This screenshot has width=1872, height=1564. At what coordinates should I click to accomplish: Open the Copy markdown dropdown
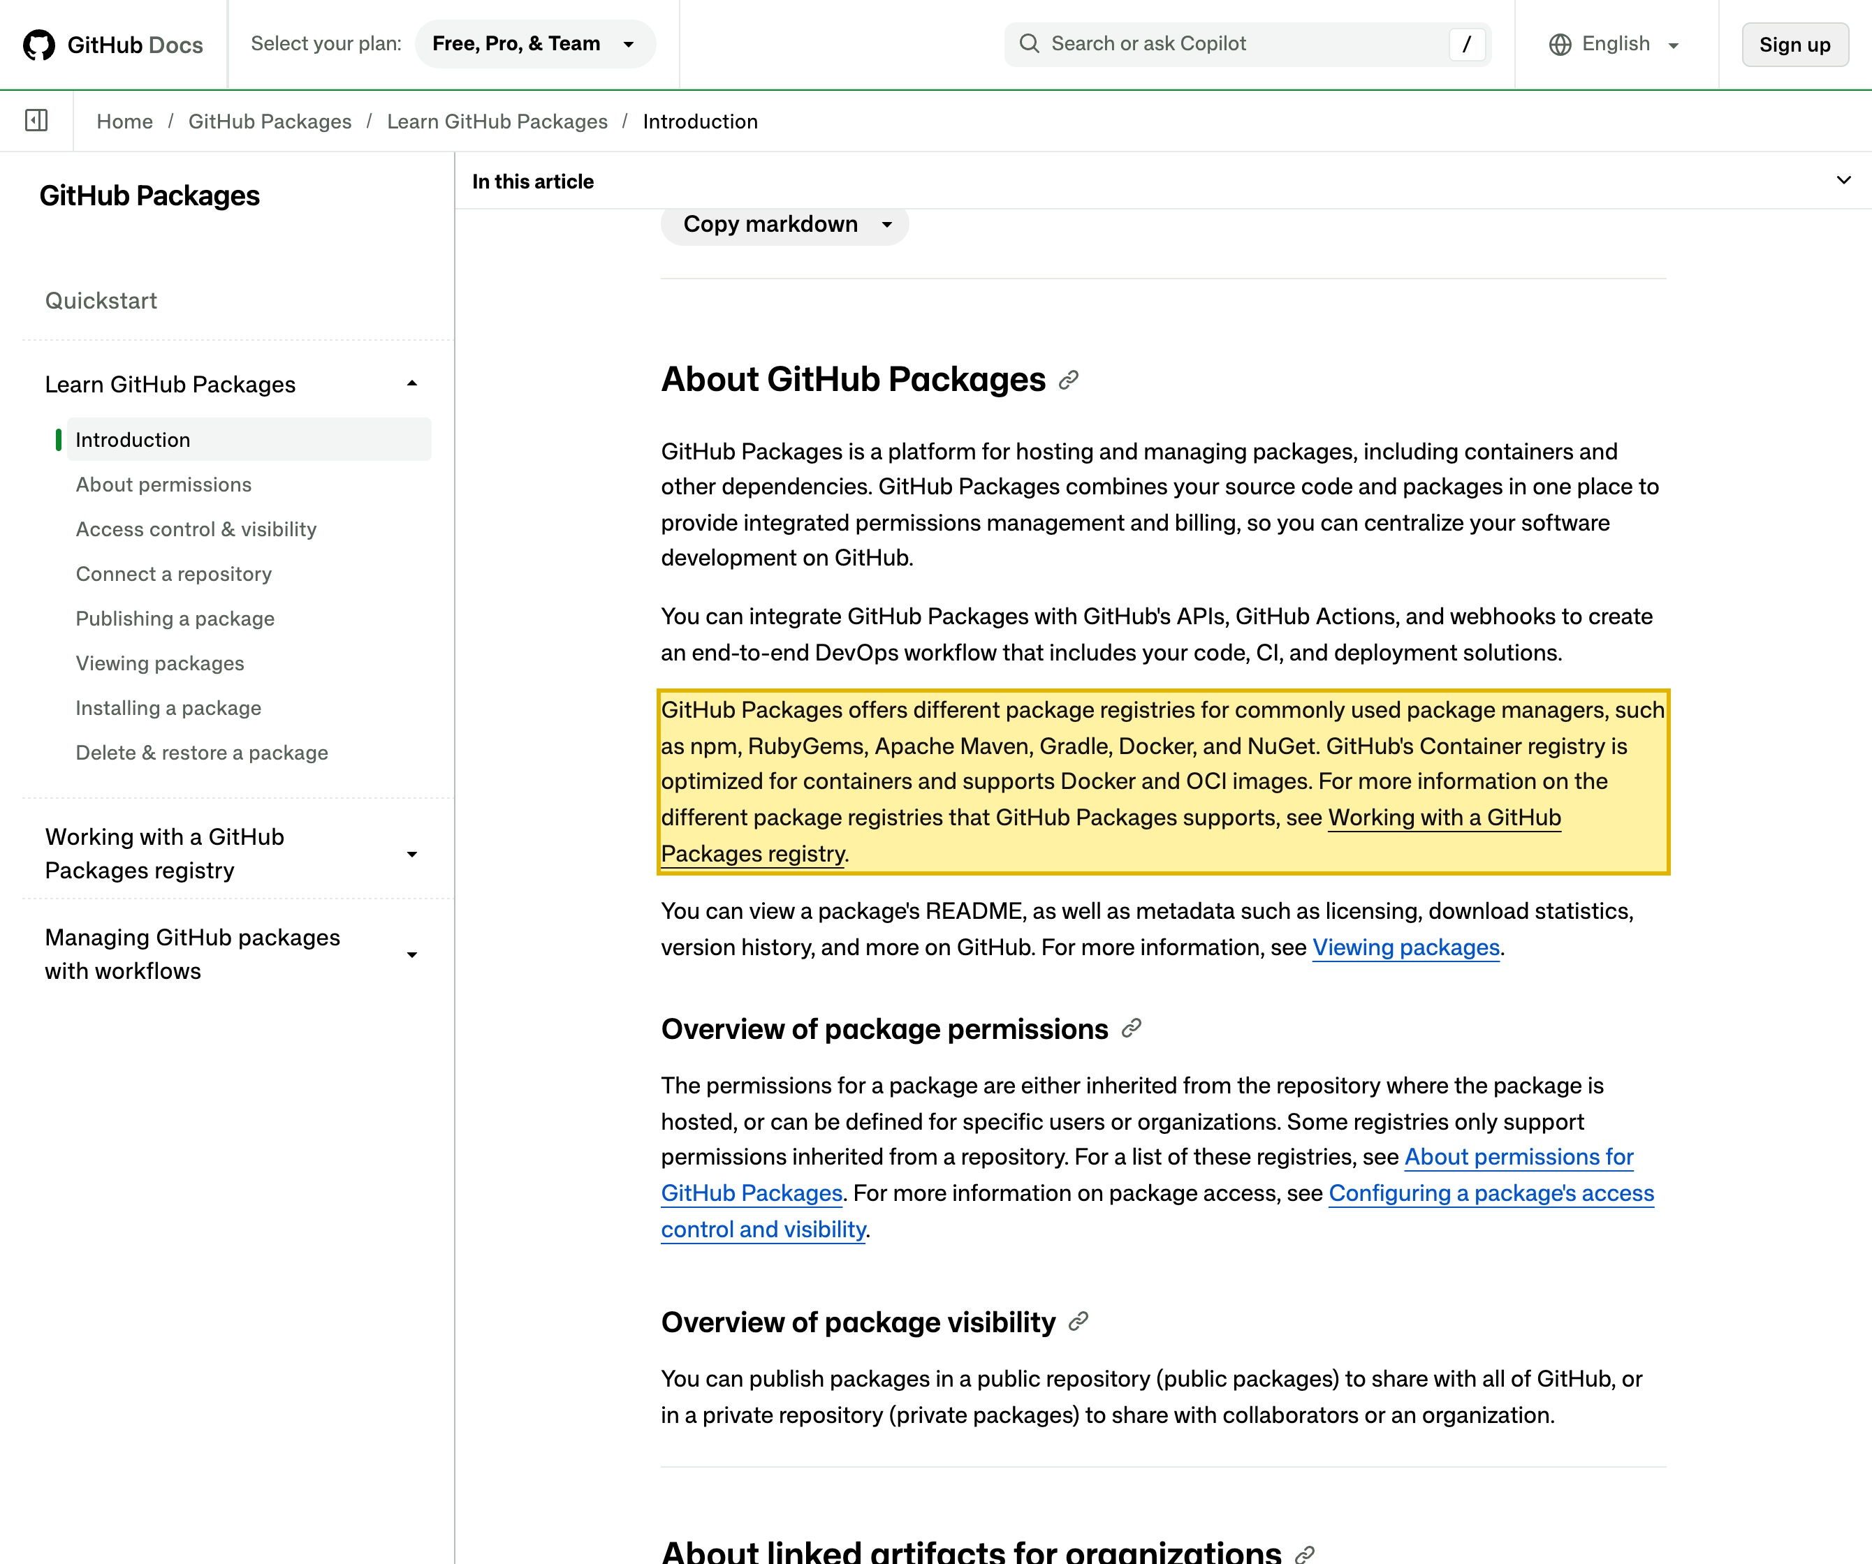[x=784, y=225]
